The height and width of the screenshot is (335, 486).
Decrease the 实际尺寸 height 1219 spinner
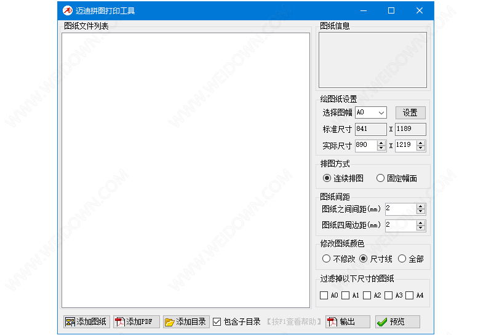[x=421, y=148]
